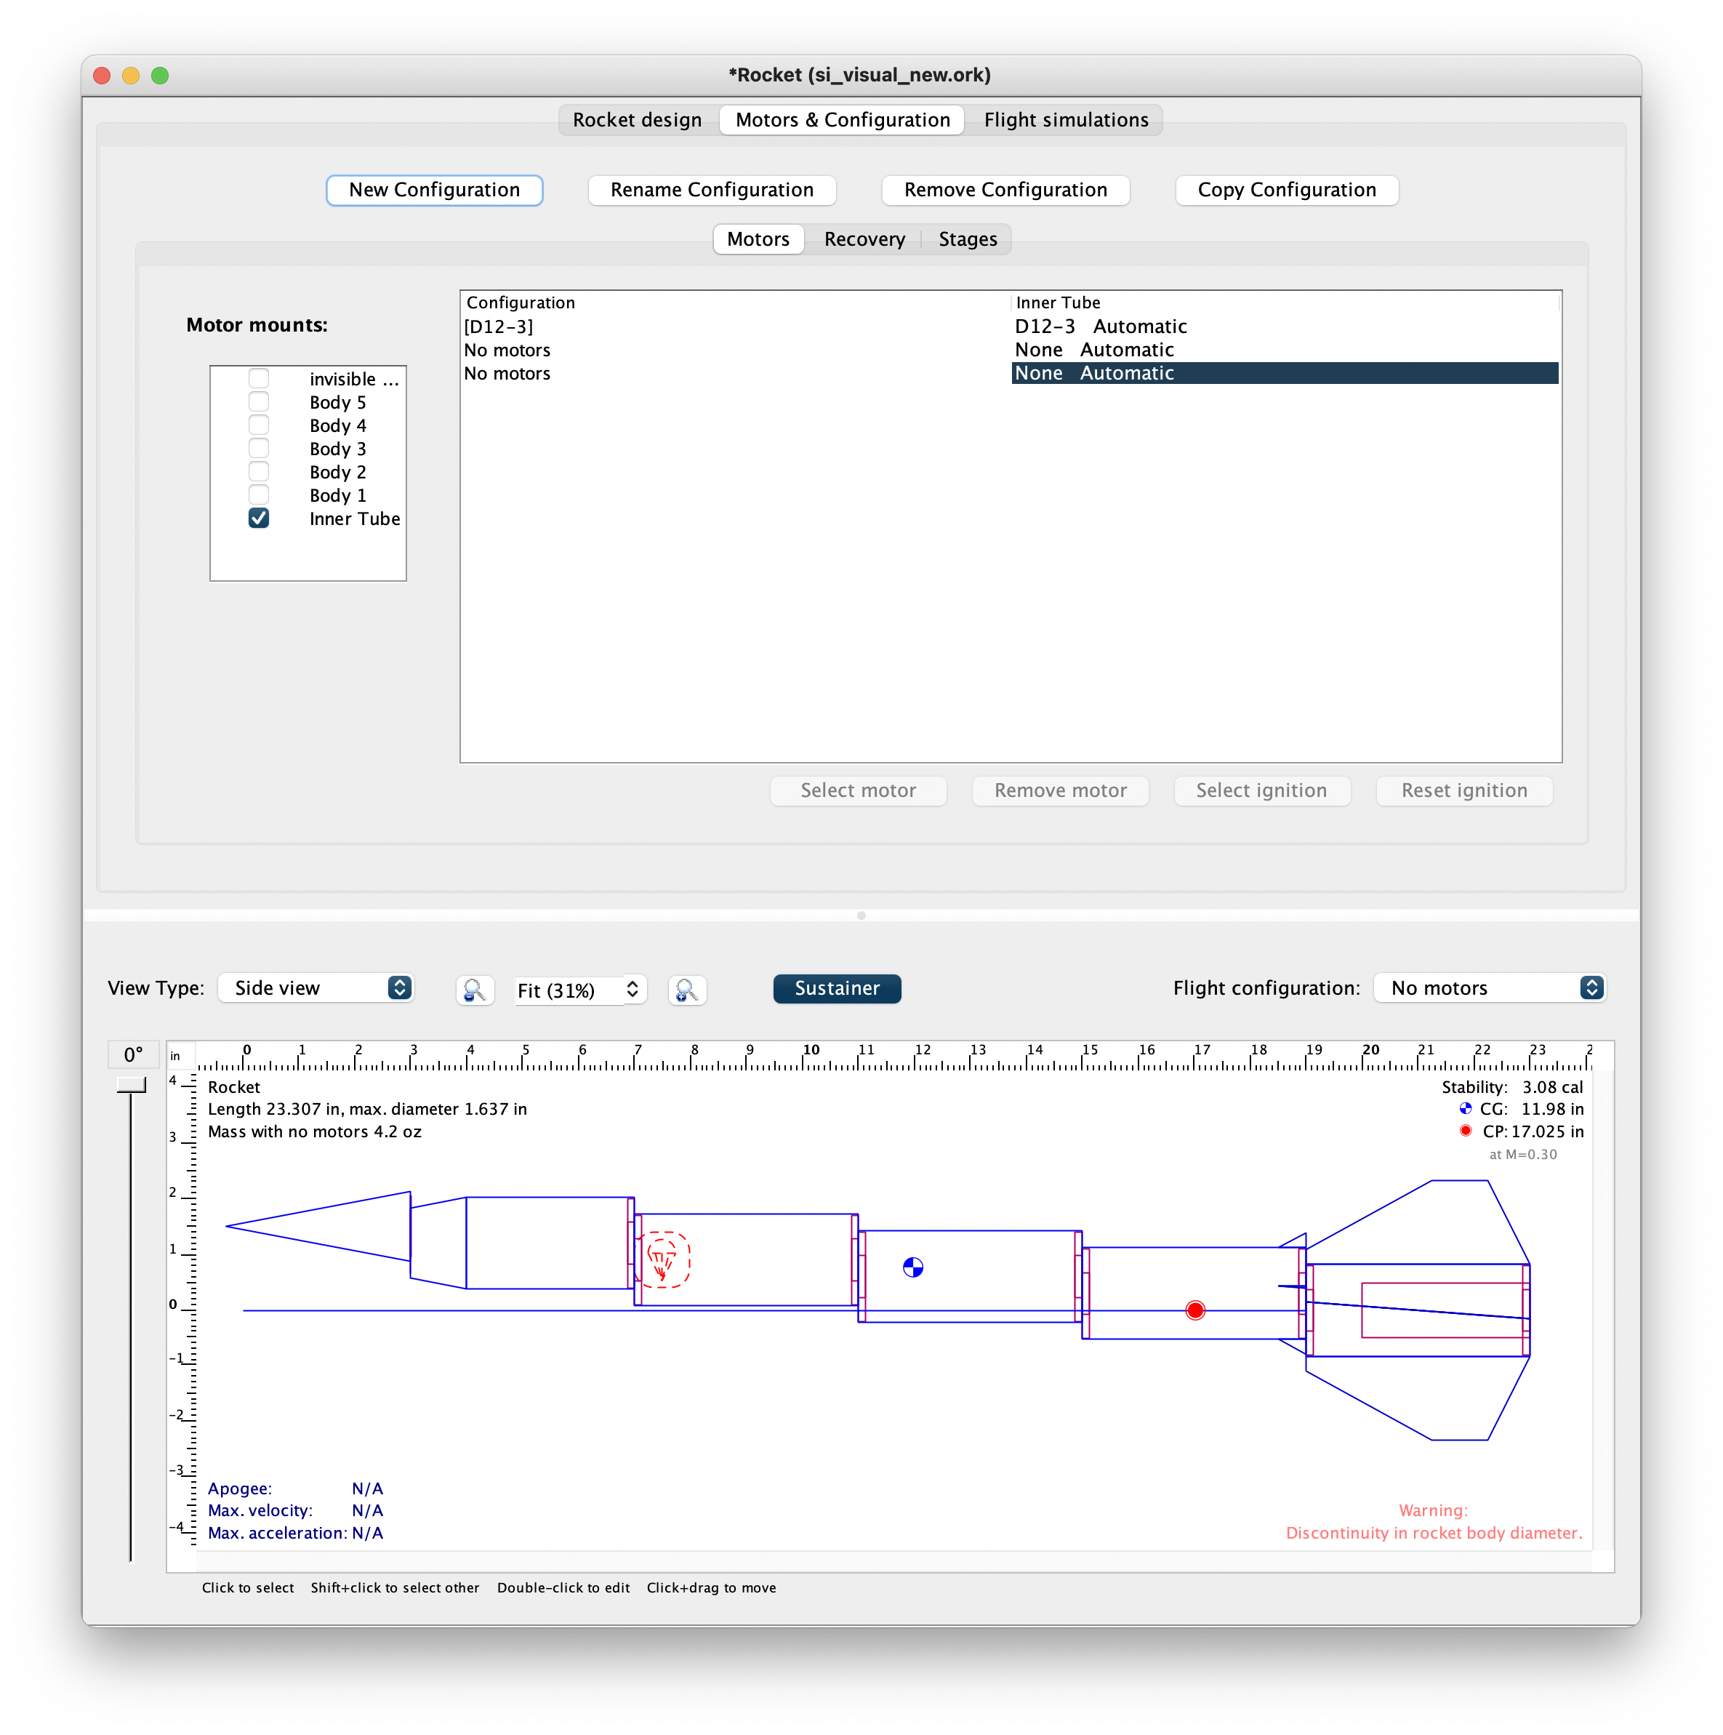Select the highlighted 'None Automatic' configuration row
Viewport: 1723px width, 1735px height.
1168,373
